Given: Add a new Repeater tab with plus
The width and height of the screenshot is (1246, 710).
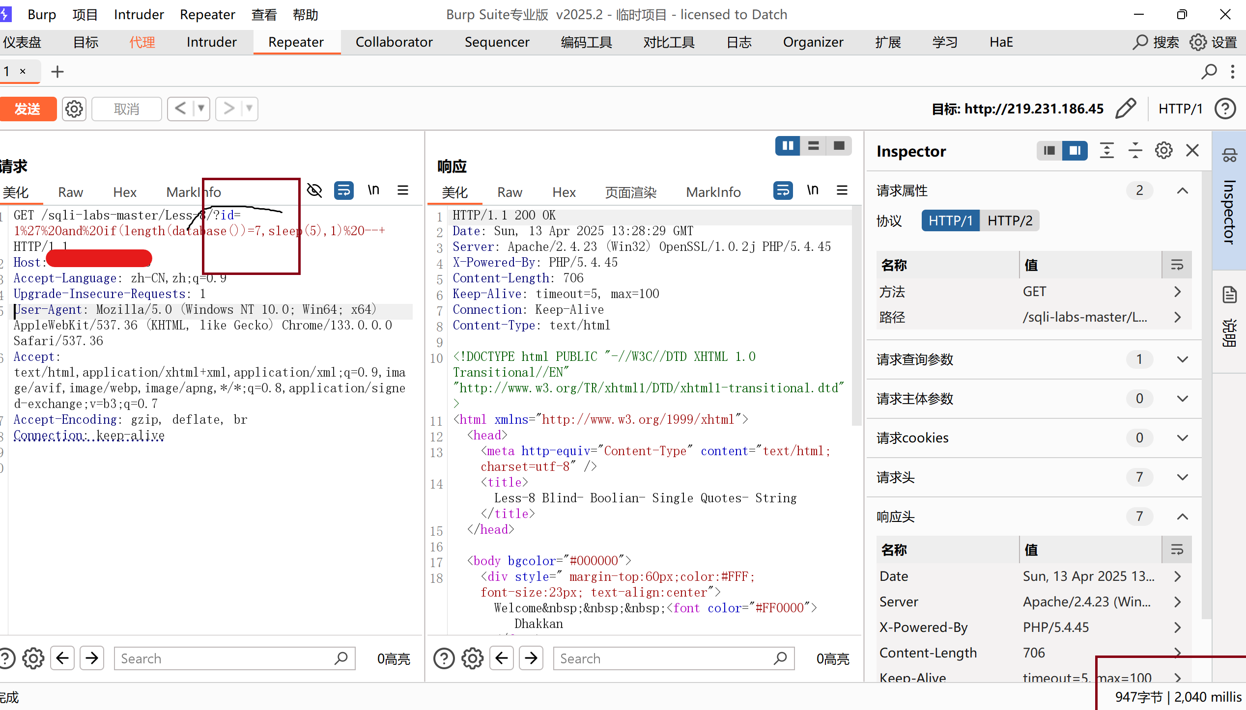Looking at the screenshot, I should point(57,72).
